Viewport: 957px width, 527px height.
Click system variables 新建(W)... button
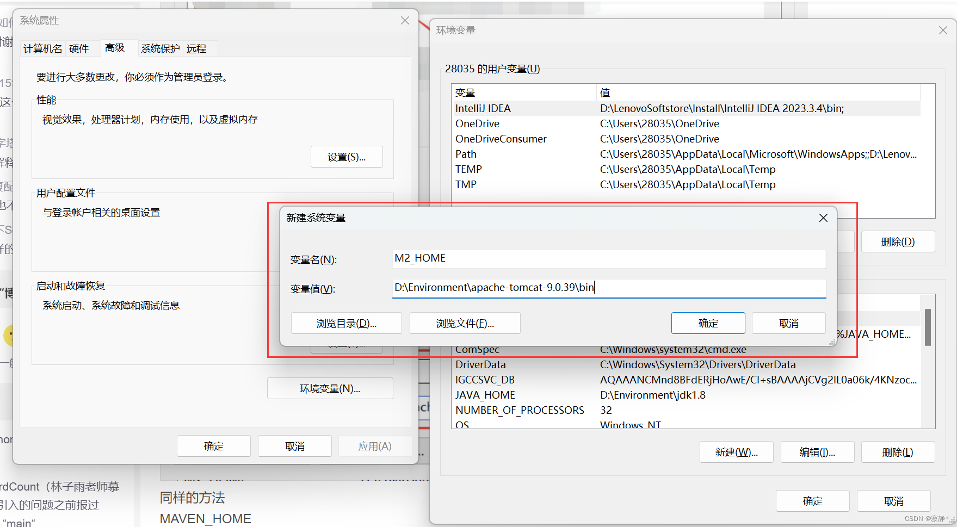737,452
